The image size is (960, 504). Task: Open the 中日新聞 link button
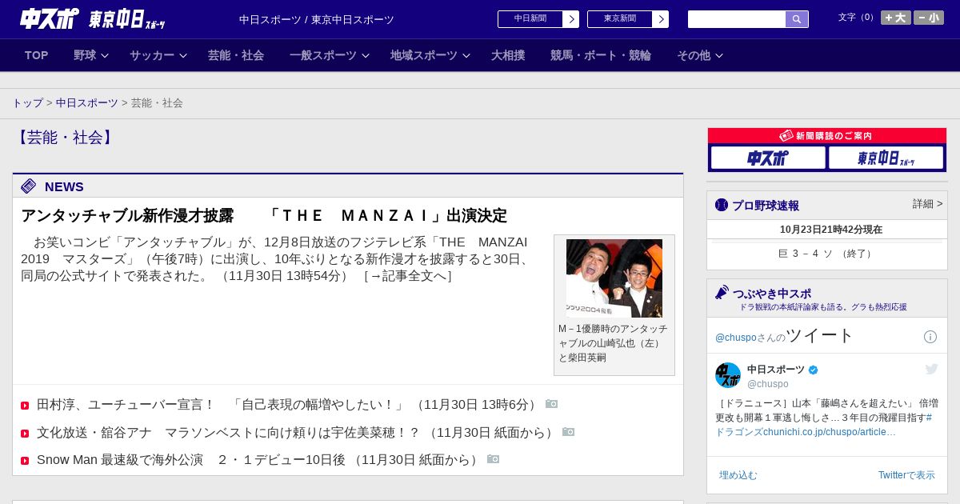point(530,19)
